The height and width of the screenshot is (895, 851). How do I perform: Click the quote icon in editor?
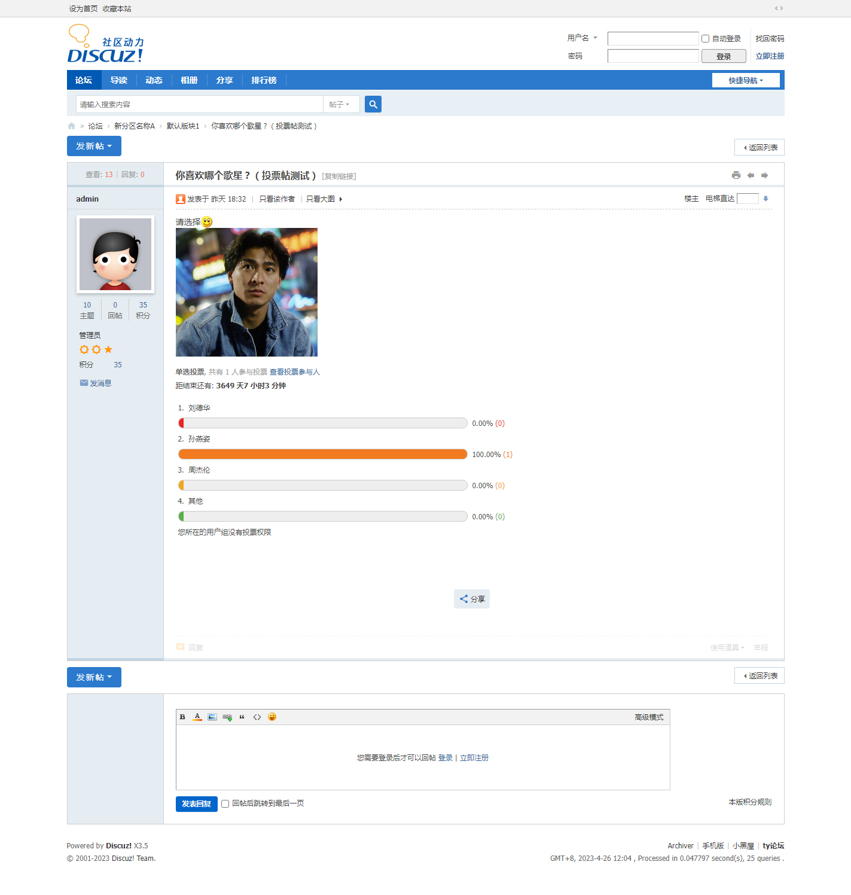click(242, 717)
